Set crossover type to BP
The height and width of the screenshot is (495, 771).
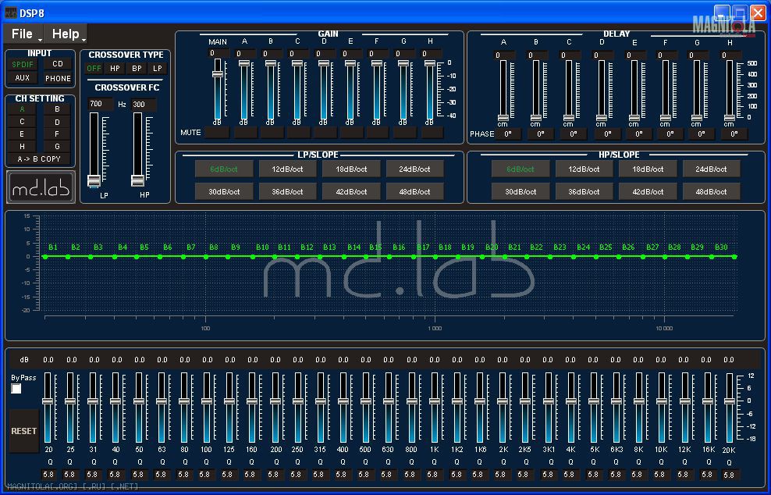click(137, 69)
